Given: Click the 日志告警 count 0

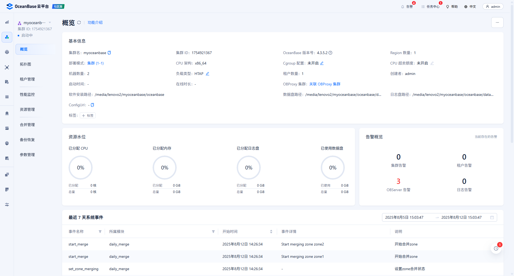Looking at the screenshot, I should pos(464,181).
